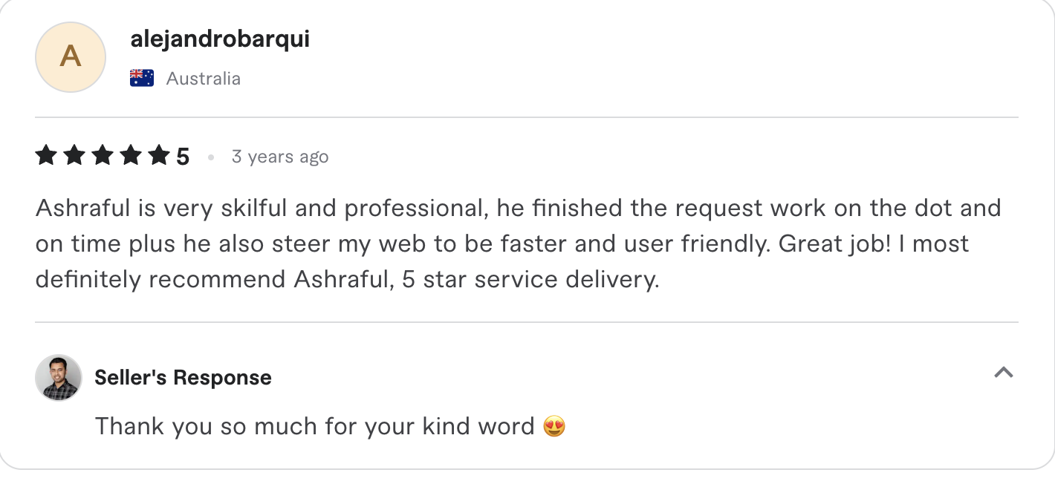Click the '3 years ago' timestamp

pyautogui.click(x=280, y=157)
